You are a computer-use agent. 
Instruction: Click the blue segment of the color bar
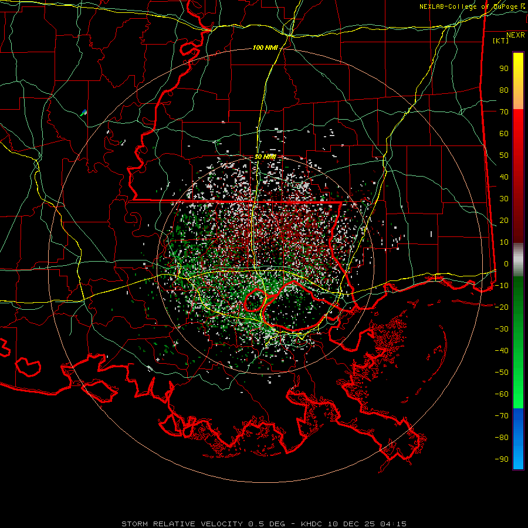tap(518, 438)
